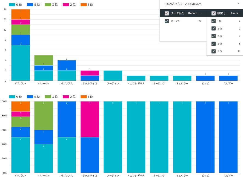Screen dimensions: 243x179
Task: Select orange 1位 segment of ドラパルト in top chart
Action: tap(21, 14)
